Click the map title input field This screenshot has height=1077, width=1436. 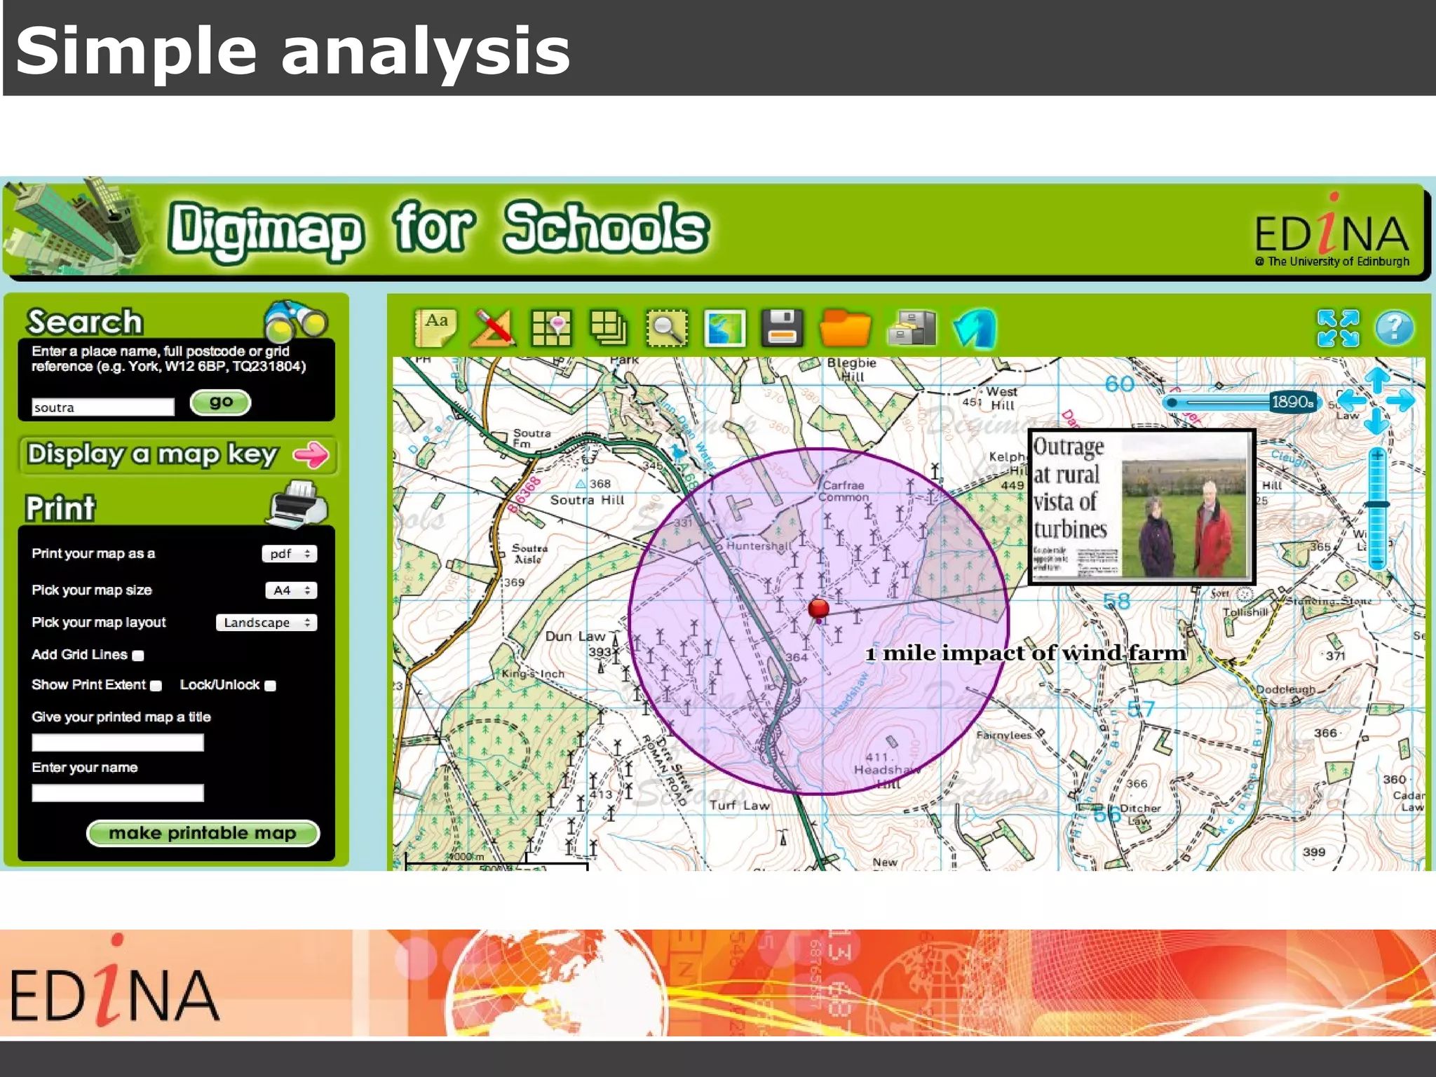pyautogui.click(x=118, y=743)
